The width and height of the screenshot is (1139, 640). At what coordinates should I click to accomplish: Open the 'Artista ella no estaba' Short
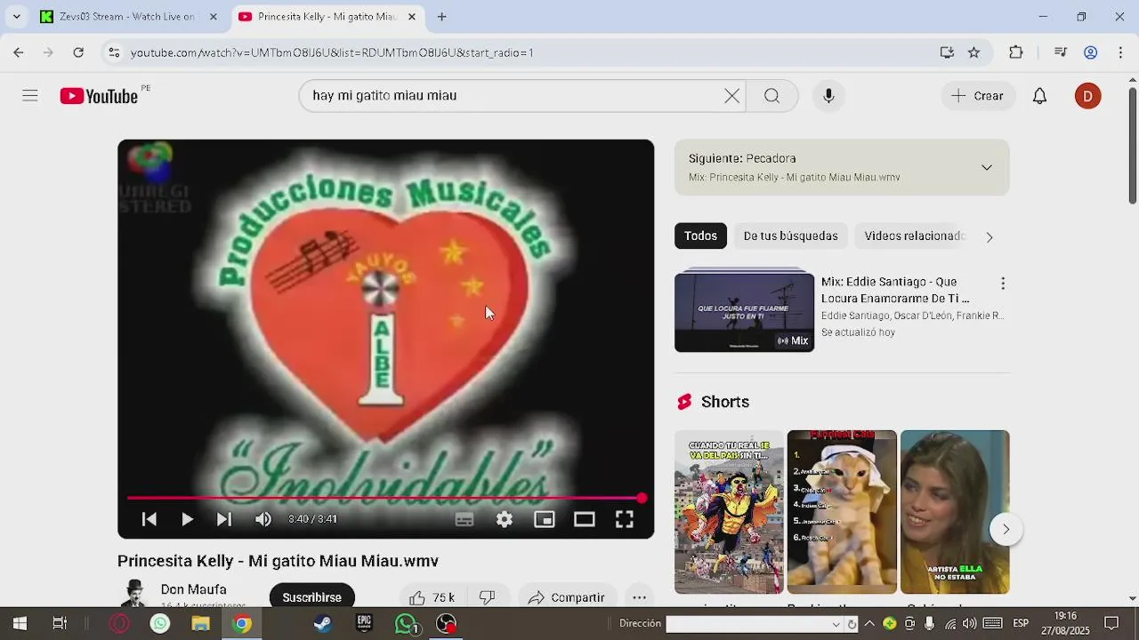coord(955,512)
